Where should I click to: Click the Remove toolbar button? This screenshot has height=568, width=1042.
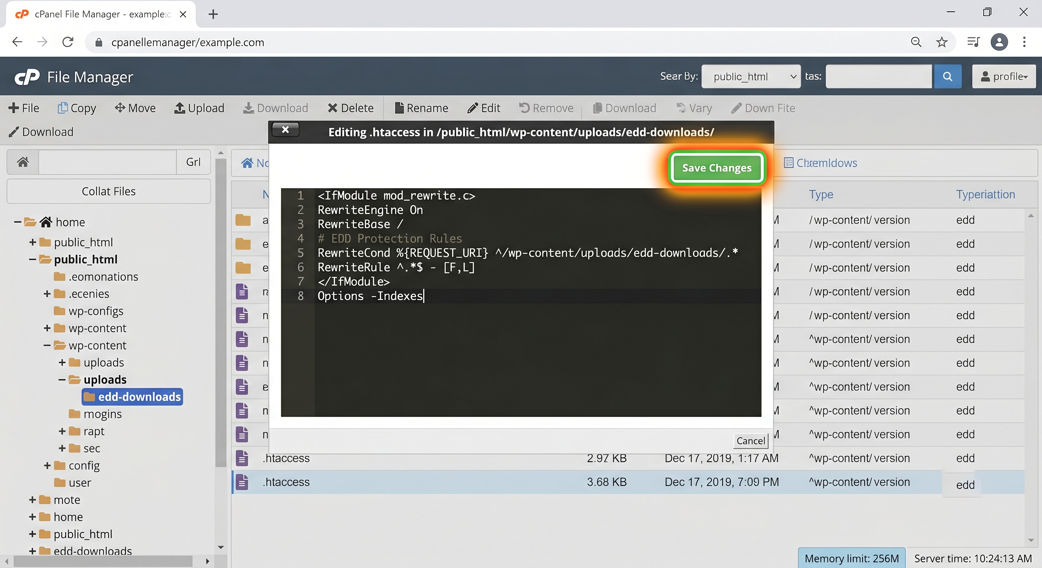tap(546, 108)
